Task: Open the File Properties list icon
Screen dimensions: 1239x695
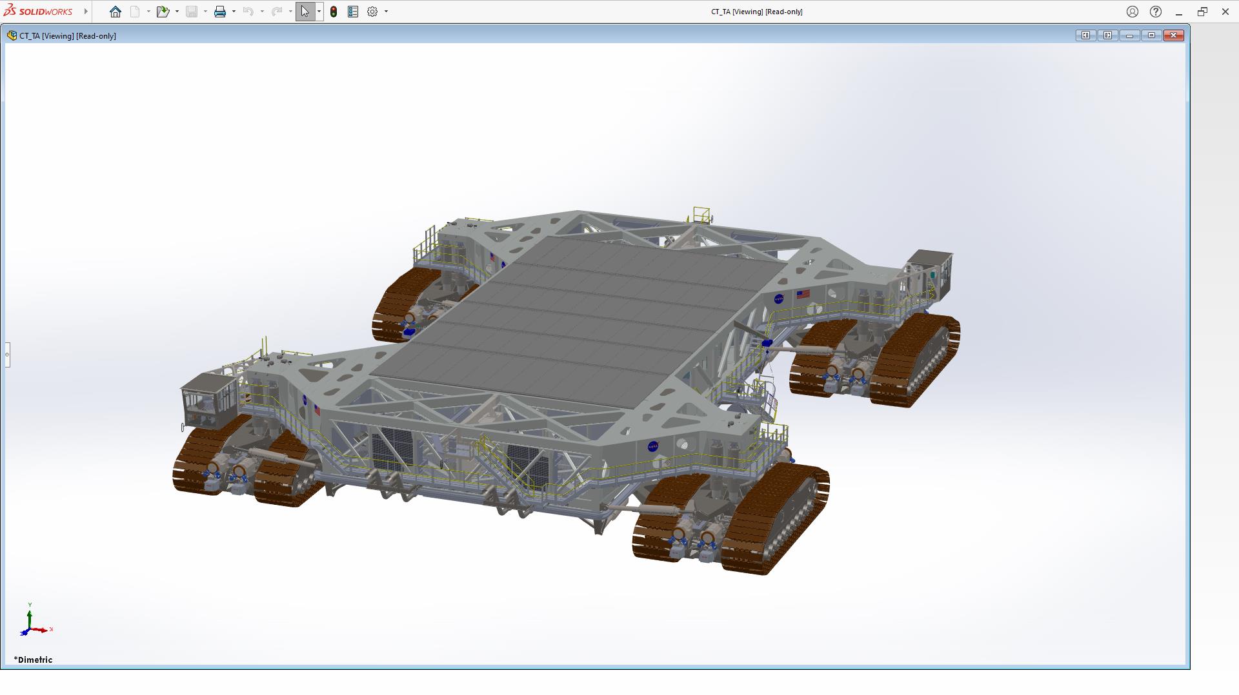Action: click(x=353, y=12)
